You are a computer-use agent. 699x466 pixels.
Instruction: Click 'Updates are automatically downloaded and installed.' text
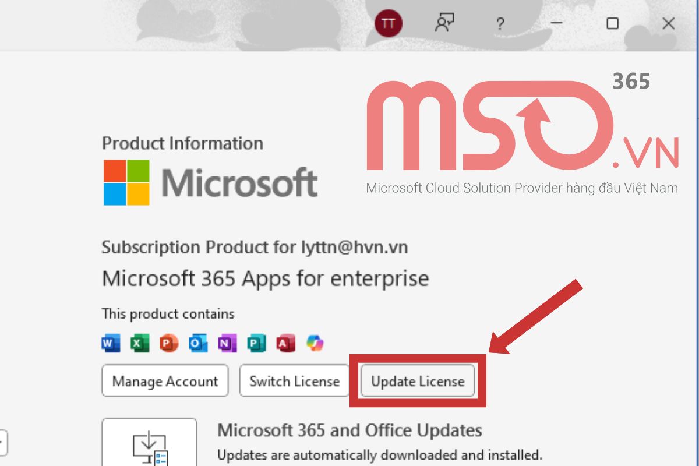(380, 454)
